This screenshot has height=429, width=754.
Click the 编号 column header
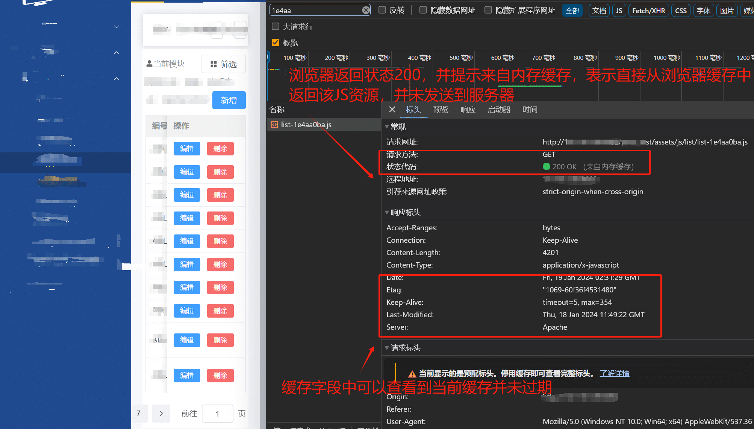tap(159, 126)
